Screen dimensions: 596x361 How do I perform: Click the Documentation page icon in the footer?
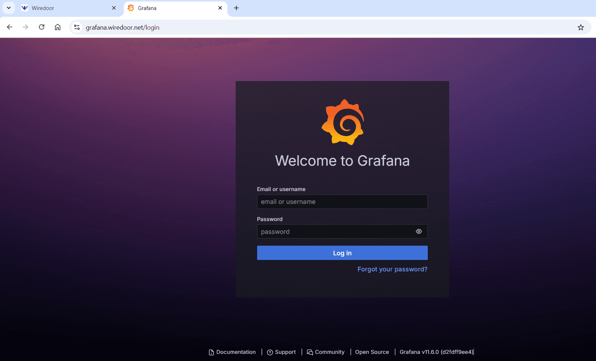211,352
